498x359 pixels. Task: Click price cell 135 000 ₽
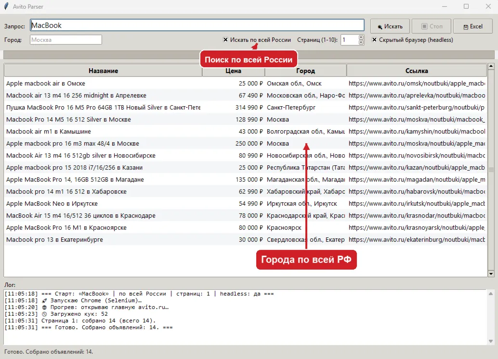click(249, 180)
